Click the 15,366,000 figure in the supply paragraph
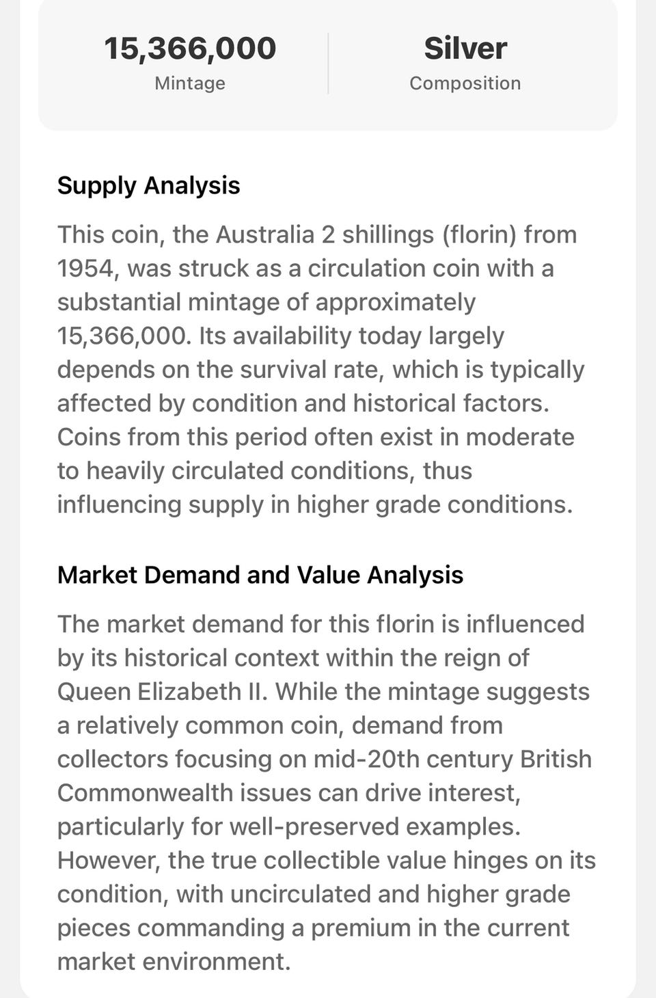This screenshot has height=998, width=656. point(121,336)
